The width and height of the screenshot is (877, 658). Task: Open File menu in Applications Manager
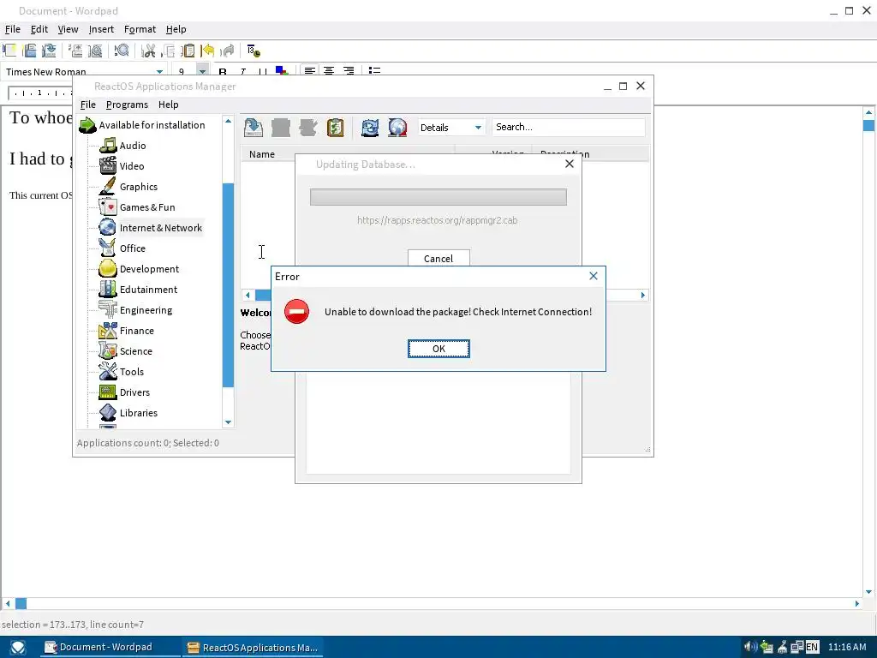(x=88, y=105)
